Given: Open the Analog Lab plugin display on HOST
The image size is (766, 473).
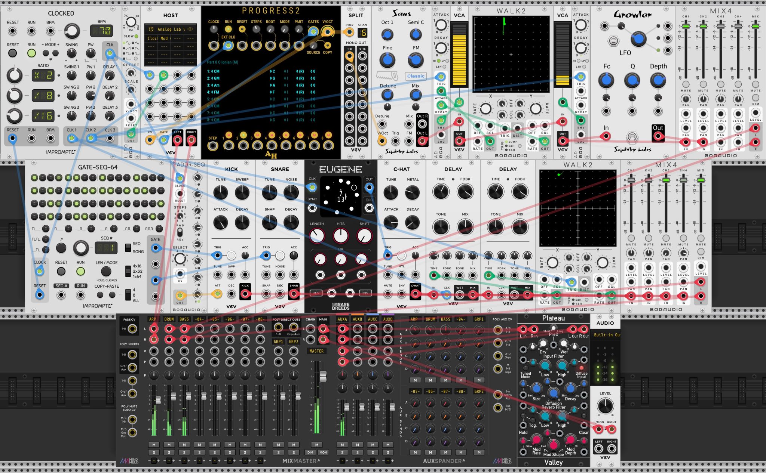Looking at the screenshot, I should click(170, 29).
